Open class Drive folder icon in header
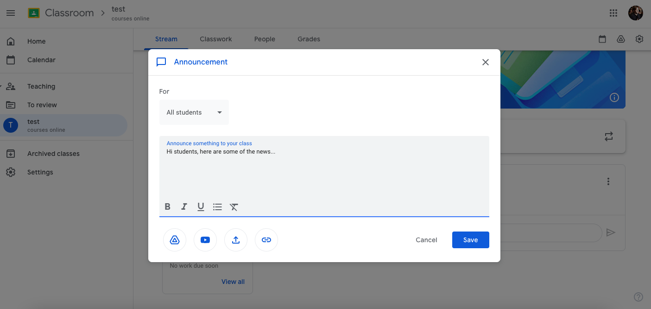Image resolution: width=651 pixels, height=309 pixels. coord(621,39)
